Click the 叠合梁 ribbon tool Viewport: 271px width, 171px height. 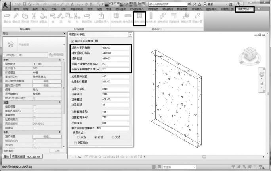tap(16, 18)
